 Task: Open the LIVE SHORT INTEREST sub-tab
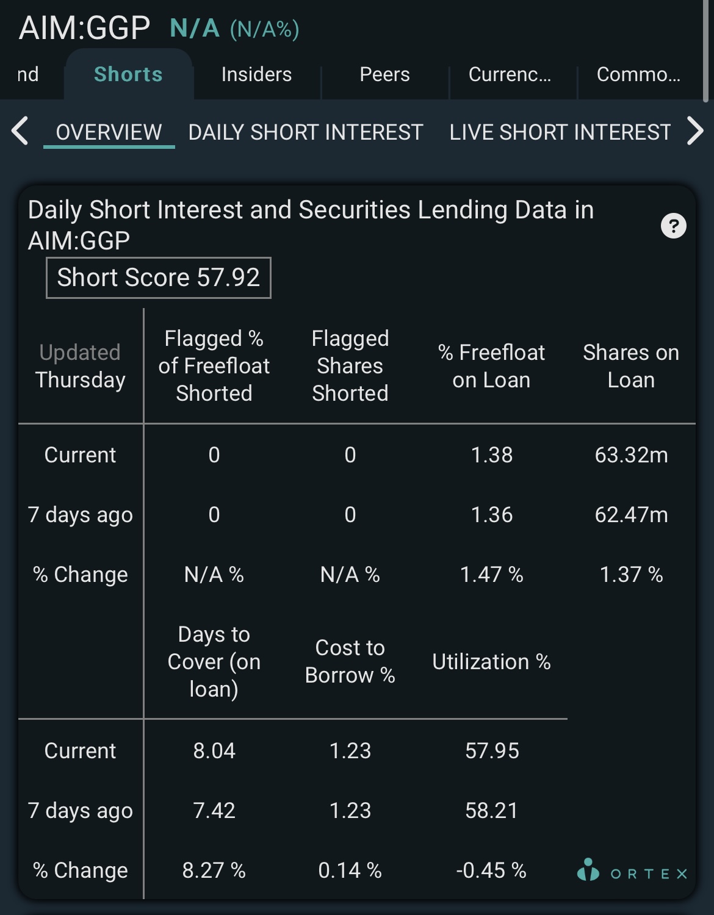[560, 132]
